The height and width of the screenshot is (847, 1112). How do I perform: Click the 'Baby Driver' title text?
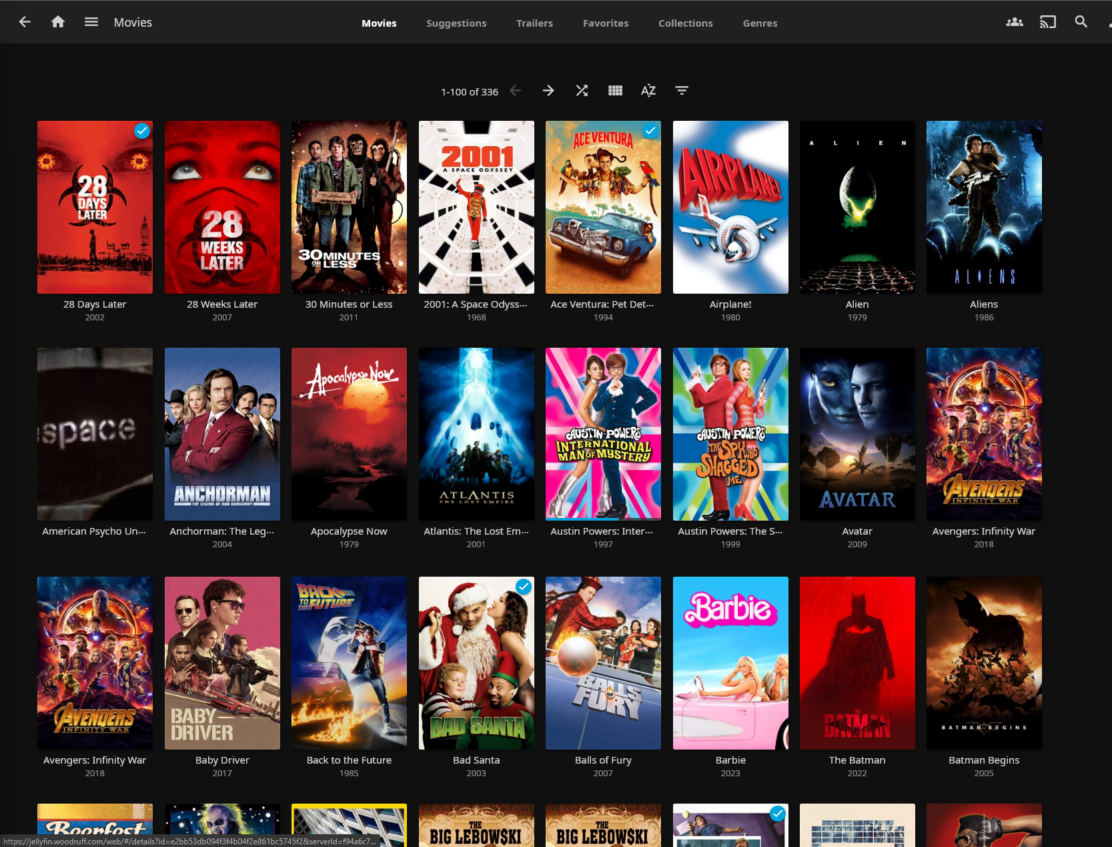[x=222, y=760]
